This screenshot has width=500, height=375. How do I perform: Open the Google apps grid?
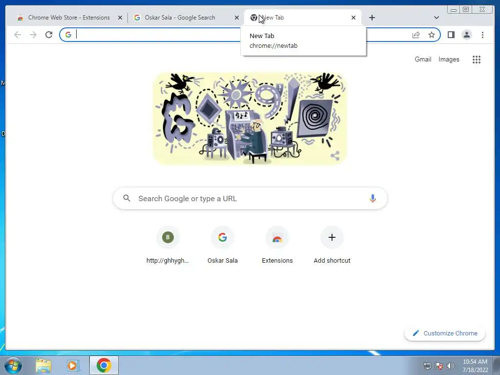(477, 59)
